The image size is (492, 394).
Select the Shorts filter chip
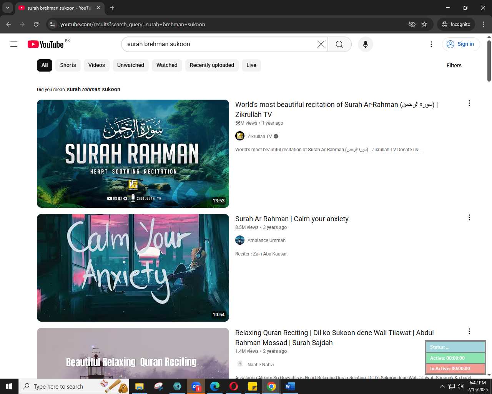click(x=68, y=65)
